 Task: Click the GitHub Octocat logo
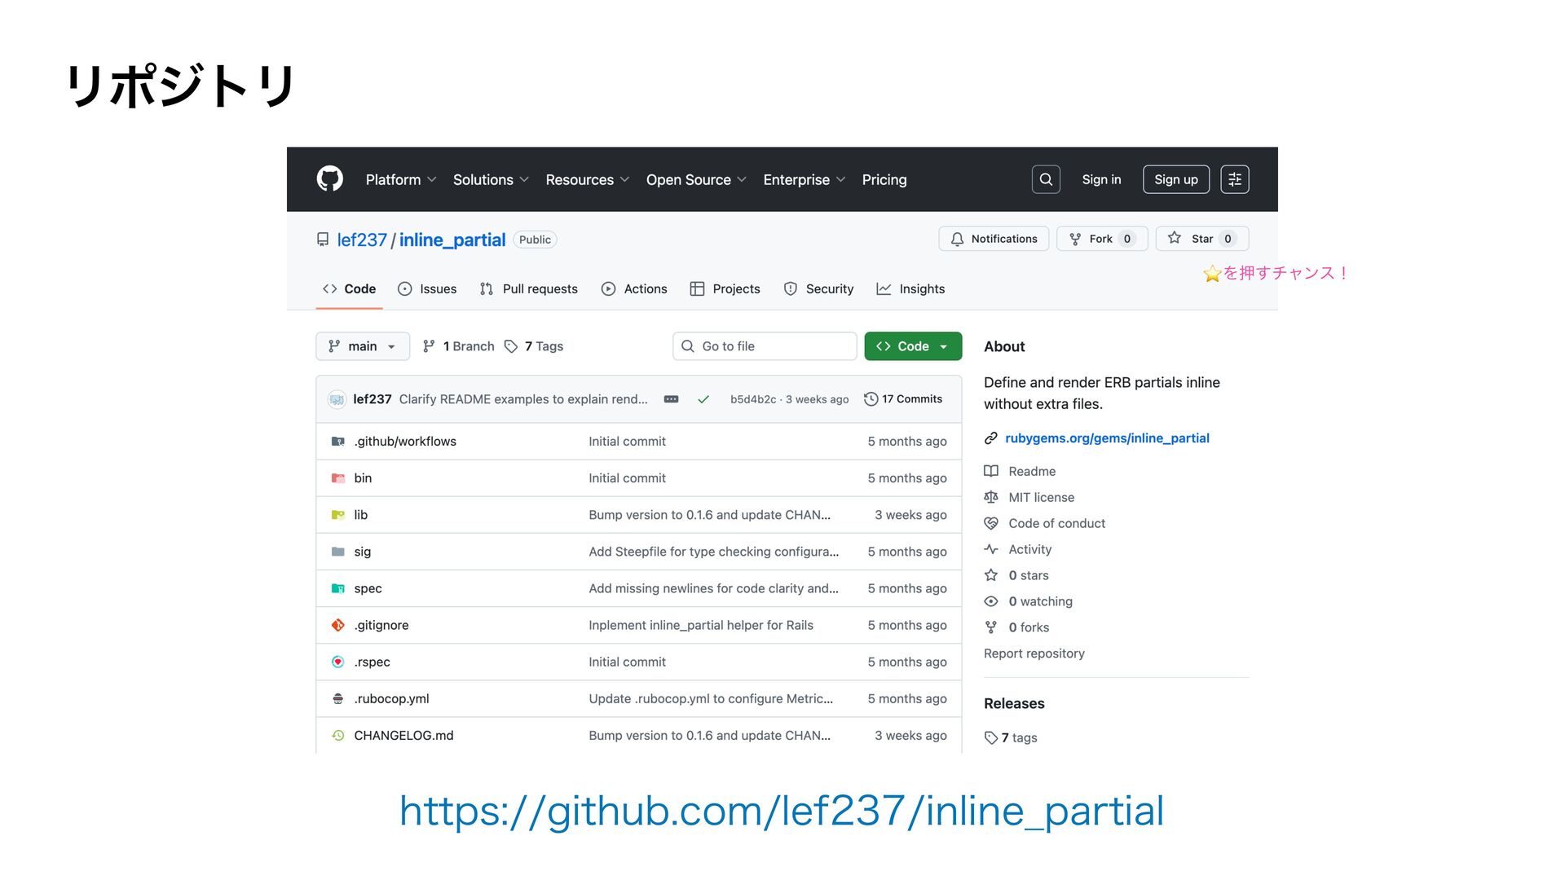pos(329,179)
